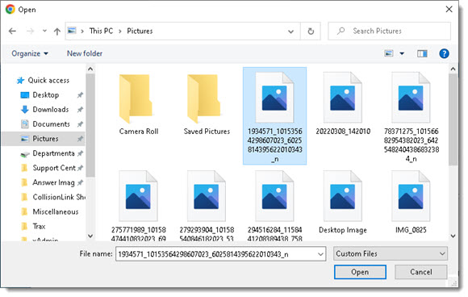Screen dimensions: 468x297
Task: Open the recent locations chevron
Action: [x=44, y=31]
